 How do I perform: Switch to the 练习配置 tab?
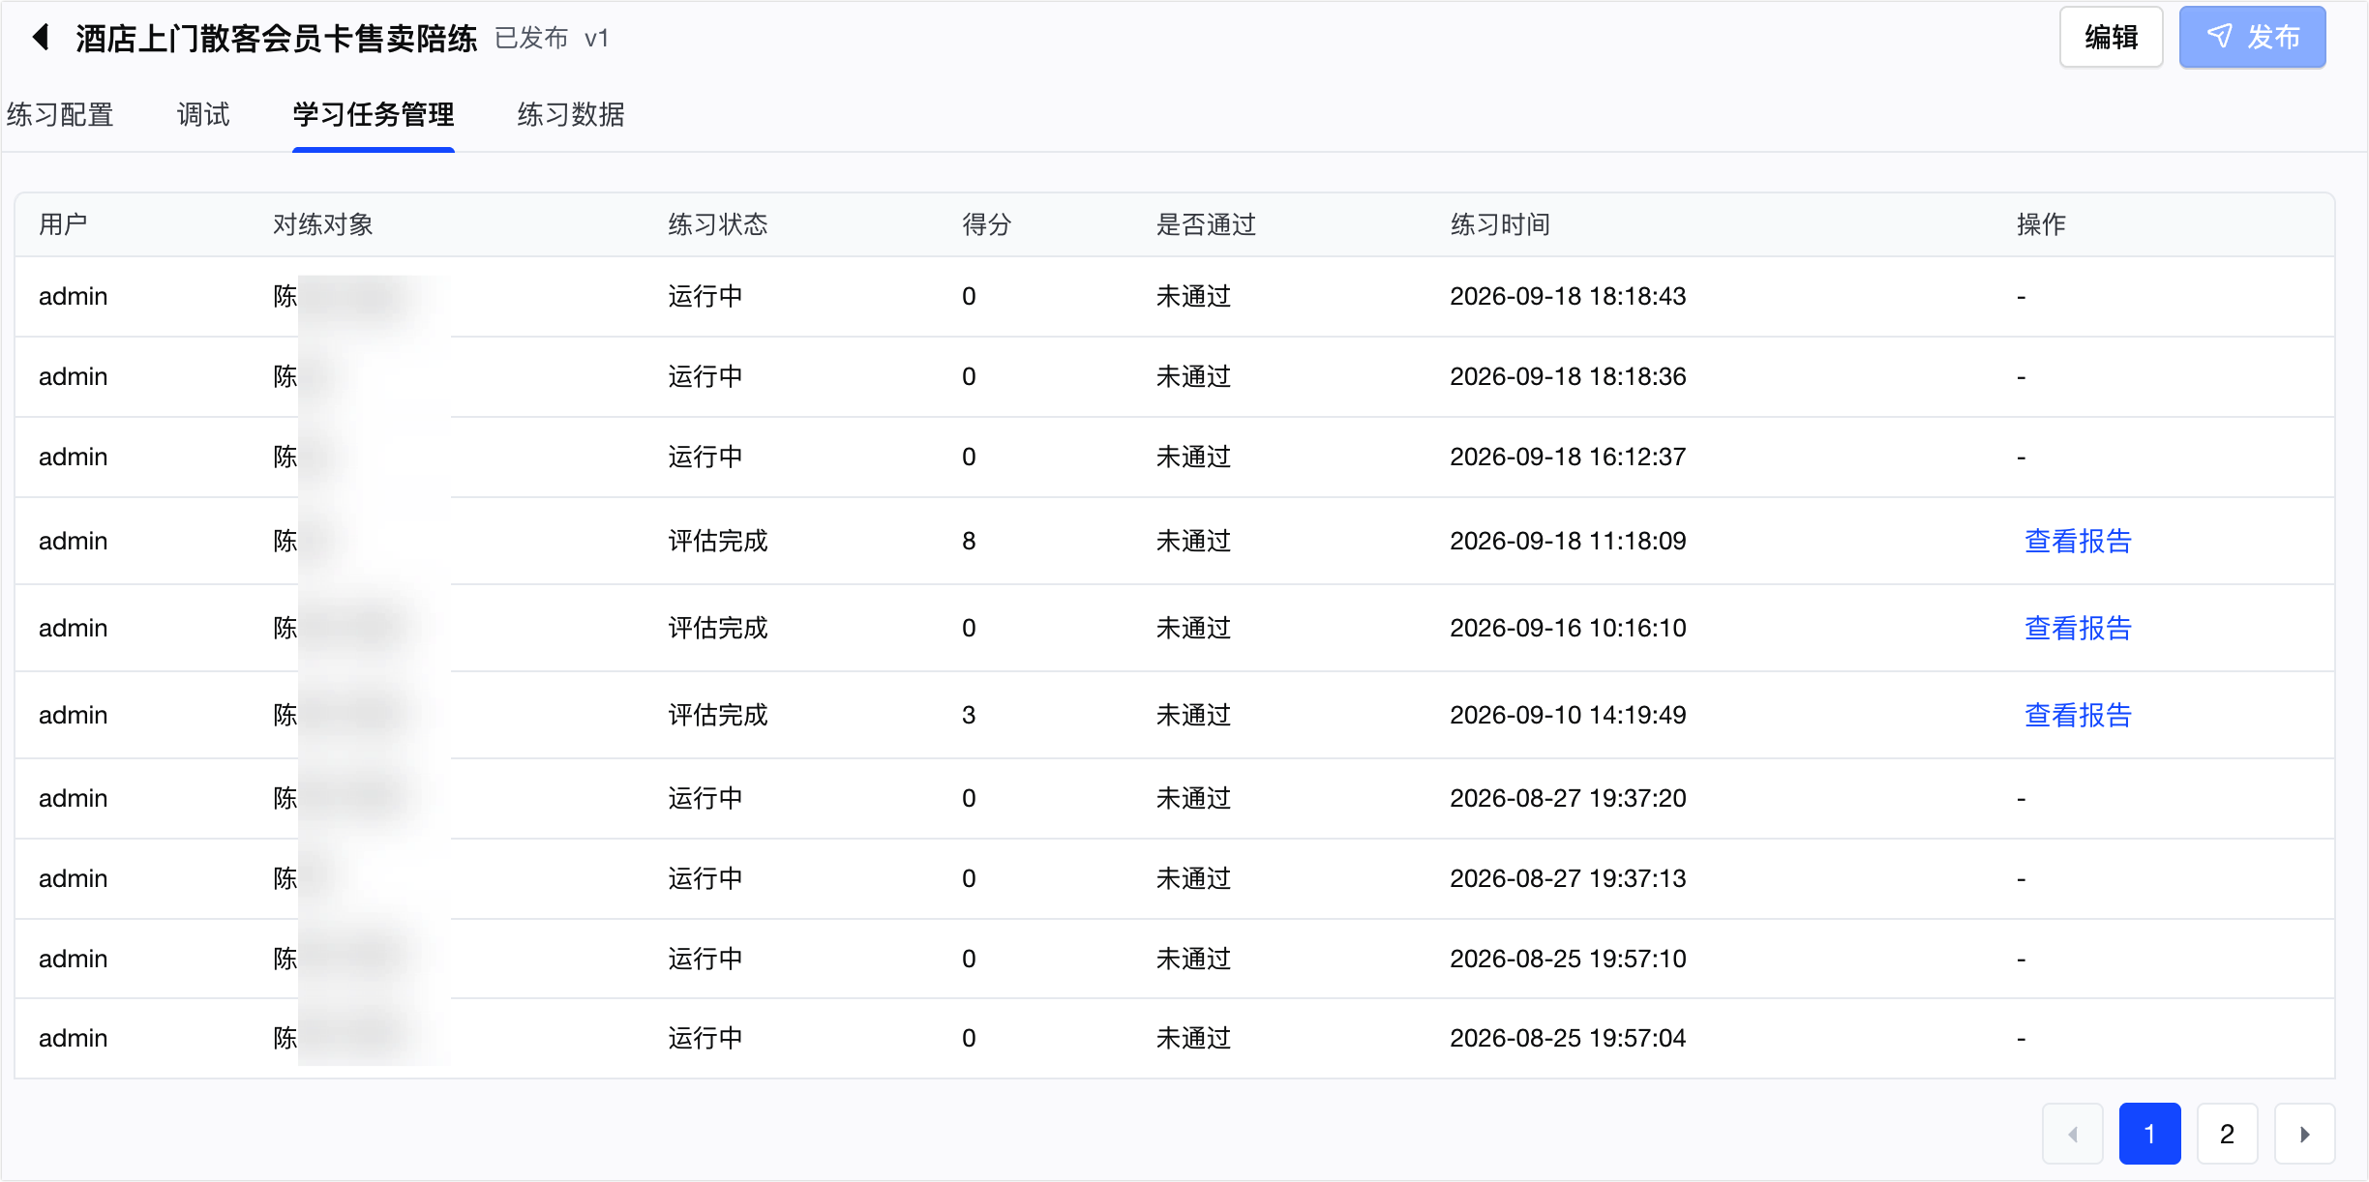tap(60, 115)
